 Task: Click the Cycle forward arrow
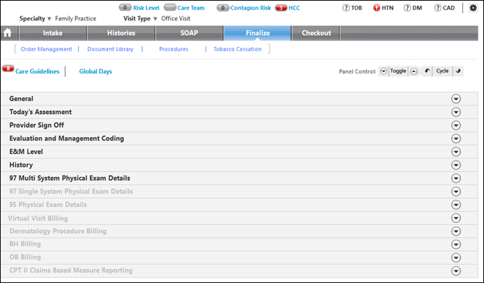[458, 71]
